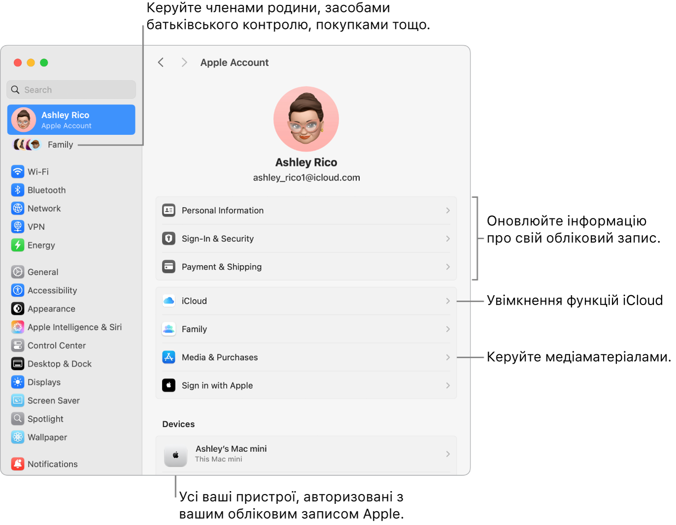Open Sign-In & Security text label
676x525 pixels.
point(218,239)
